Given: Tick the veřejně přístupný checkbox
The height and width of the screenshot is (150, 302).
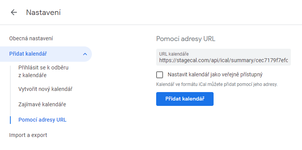Looking at the screenshot, I should click(160, 75).
